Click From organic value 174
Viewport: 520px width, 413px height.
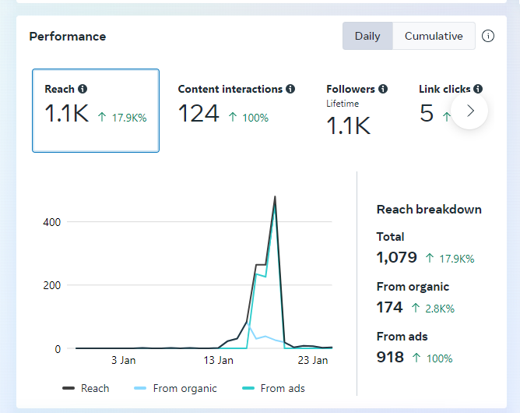tap(389, 307)
